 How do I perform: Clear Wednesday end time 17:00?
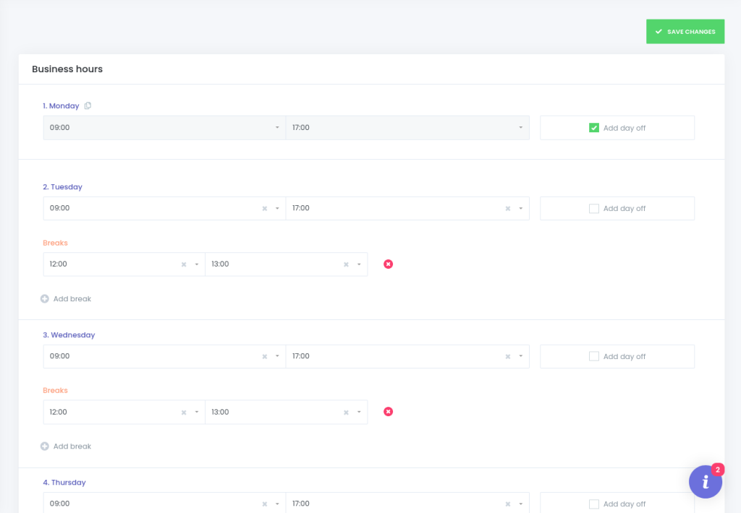point(508,357)
